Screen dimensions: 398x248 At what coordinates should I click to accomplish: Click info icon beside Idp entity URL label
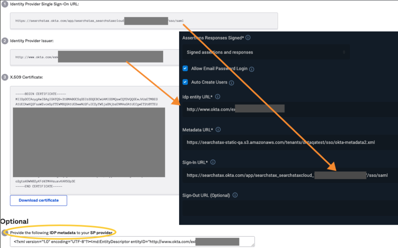tap(218, 96)
